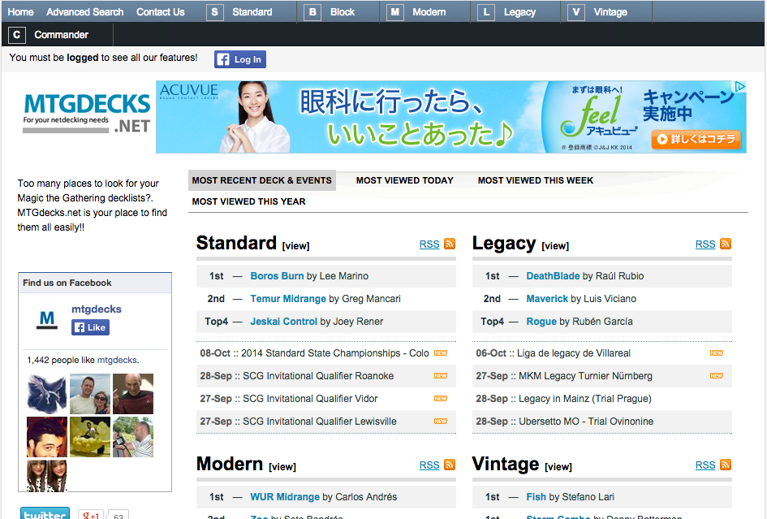Image resolution: width=767 pixels, height=519 pixels.
Task: Open the WUR Midrange deck
Action: 285,496
